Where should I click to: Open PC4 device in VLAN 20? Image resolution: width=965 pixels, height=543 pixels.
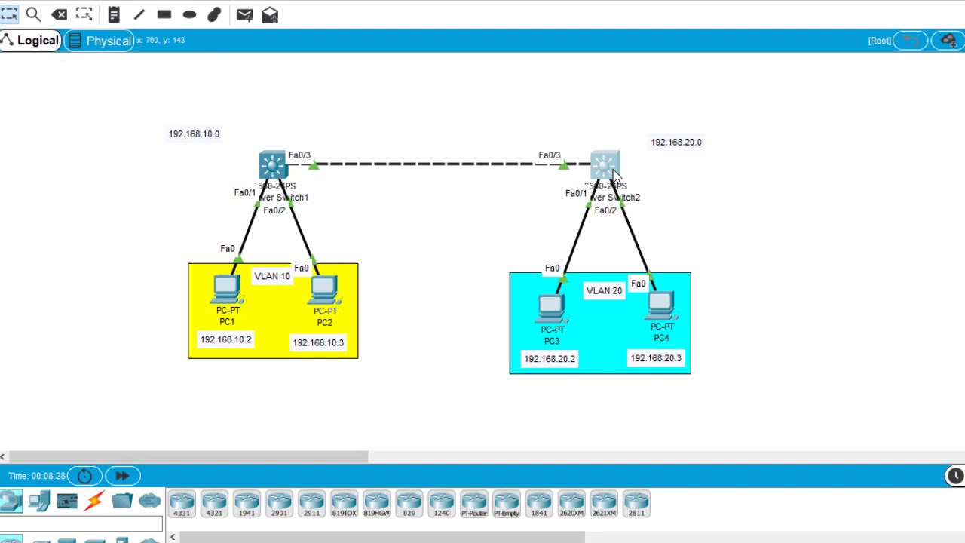click(661, 306)
